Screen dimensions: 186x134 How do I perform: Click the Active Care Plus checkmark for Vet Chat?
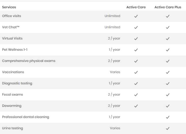(168, 27)
